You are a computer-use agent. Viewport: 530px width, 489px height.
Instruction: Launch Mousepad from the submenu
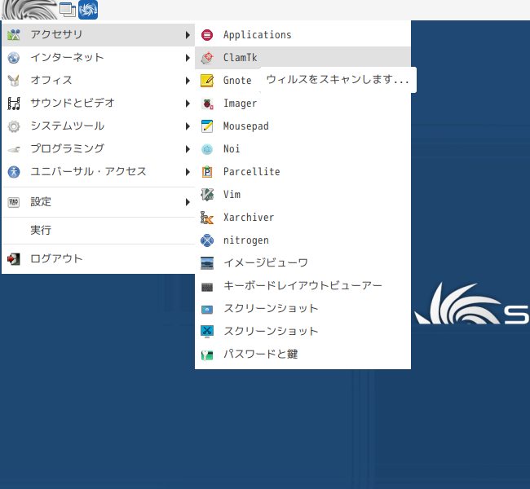click(x=303, y=126)
